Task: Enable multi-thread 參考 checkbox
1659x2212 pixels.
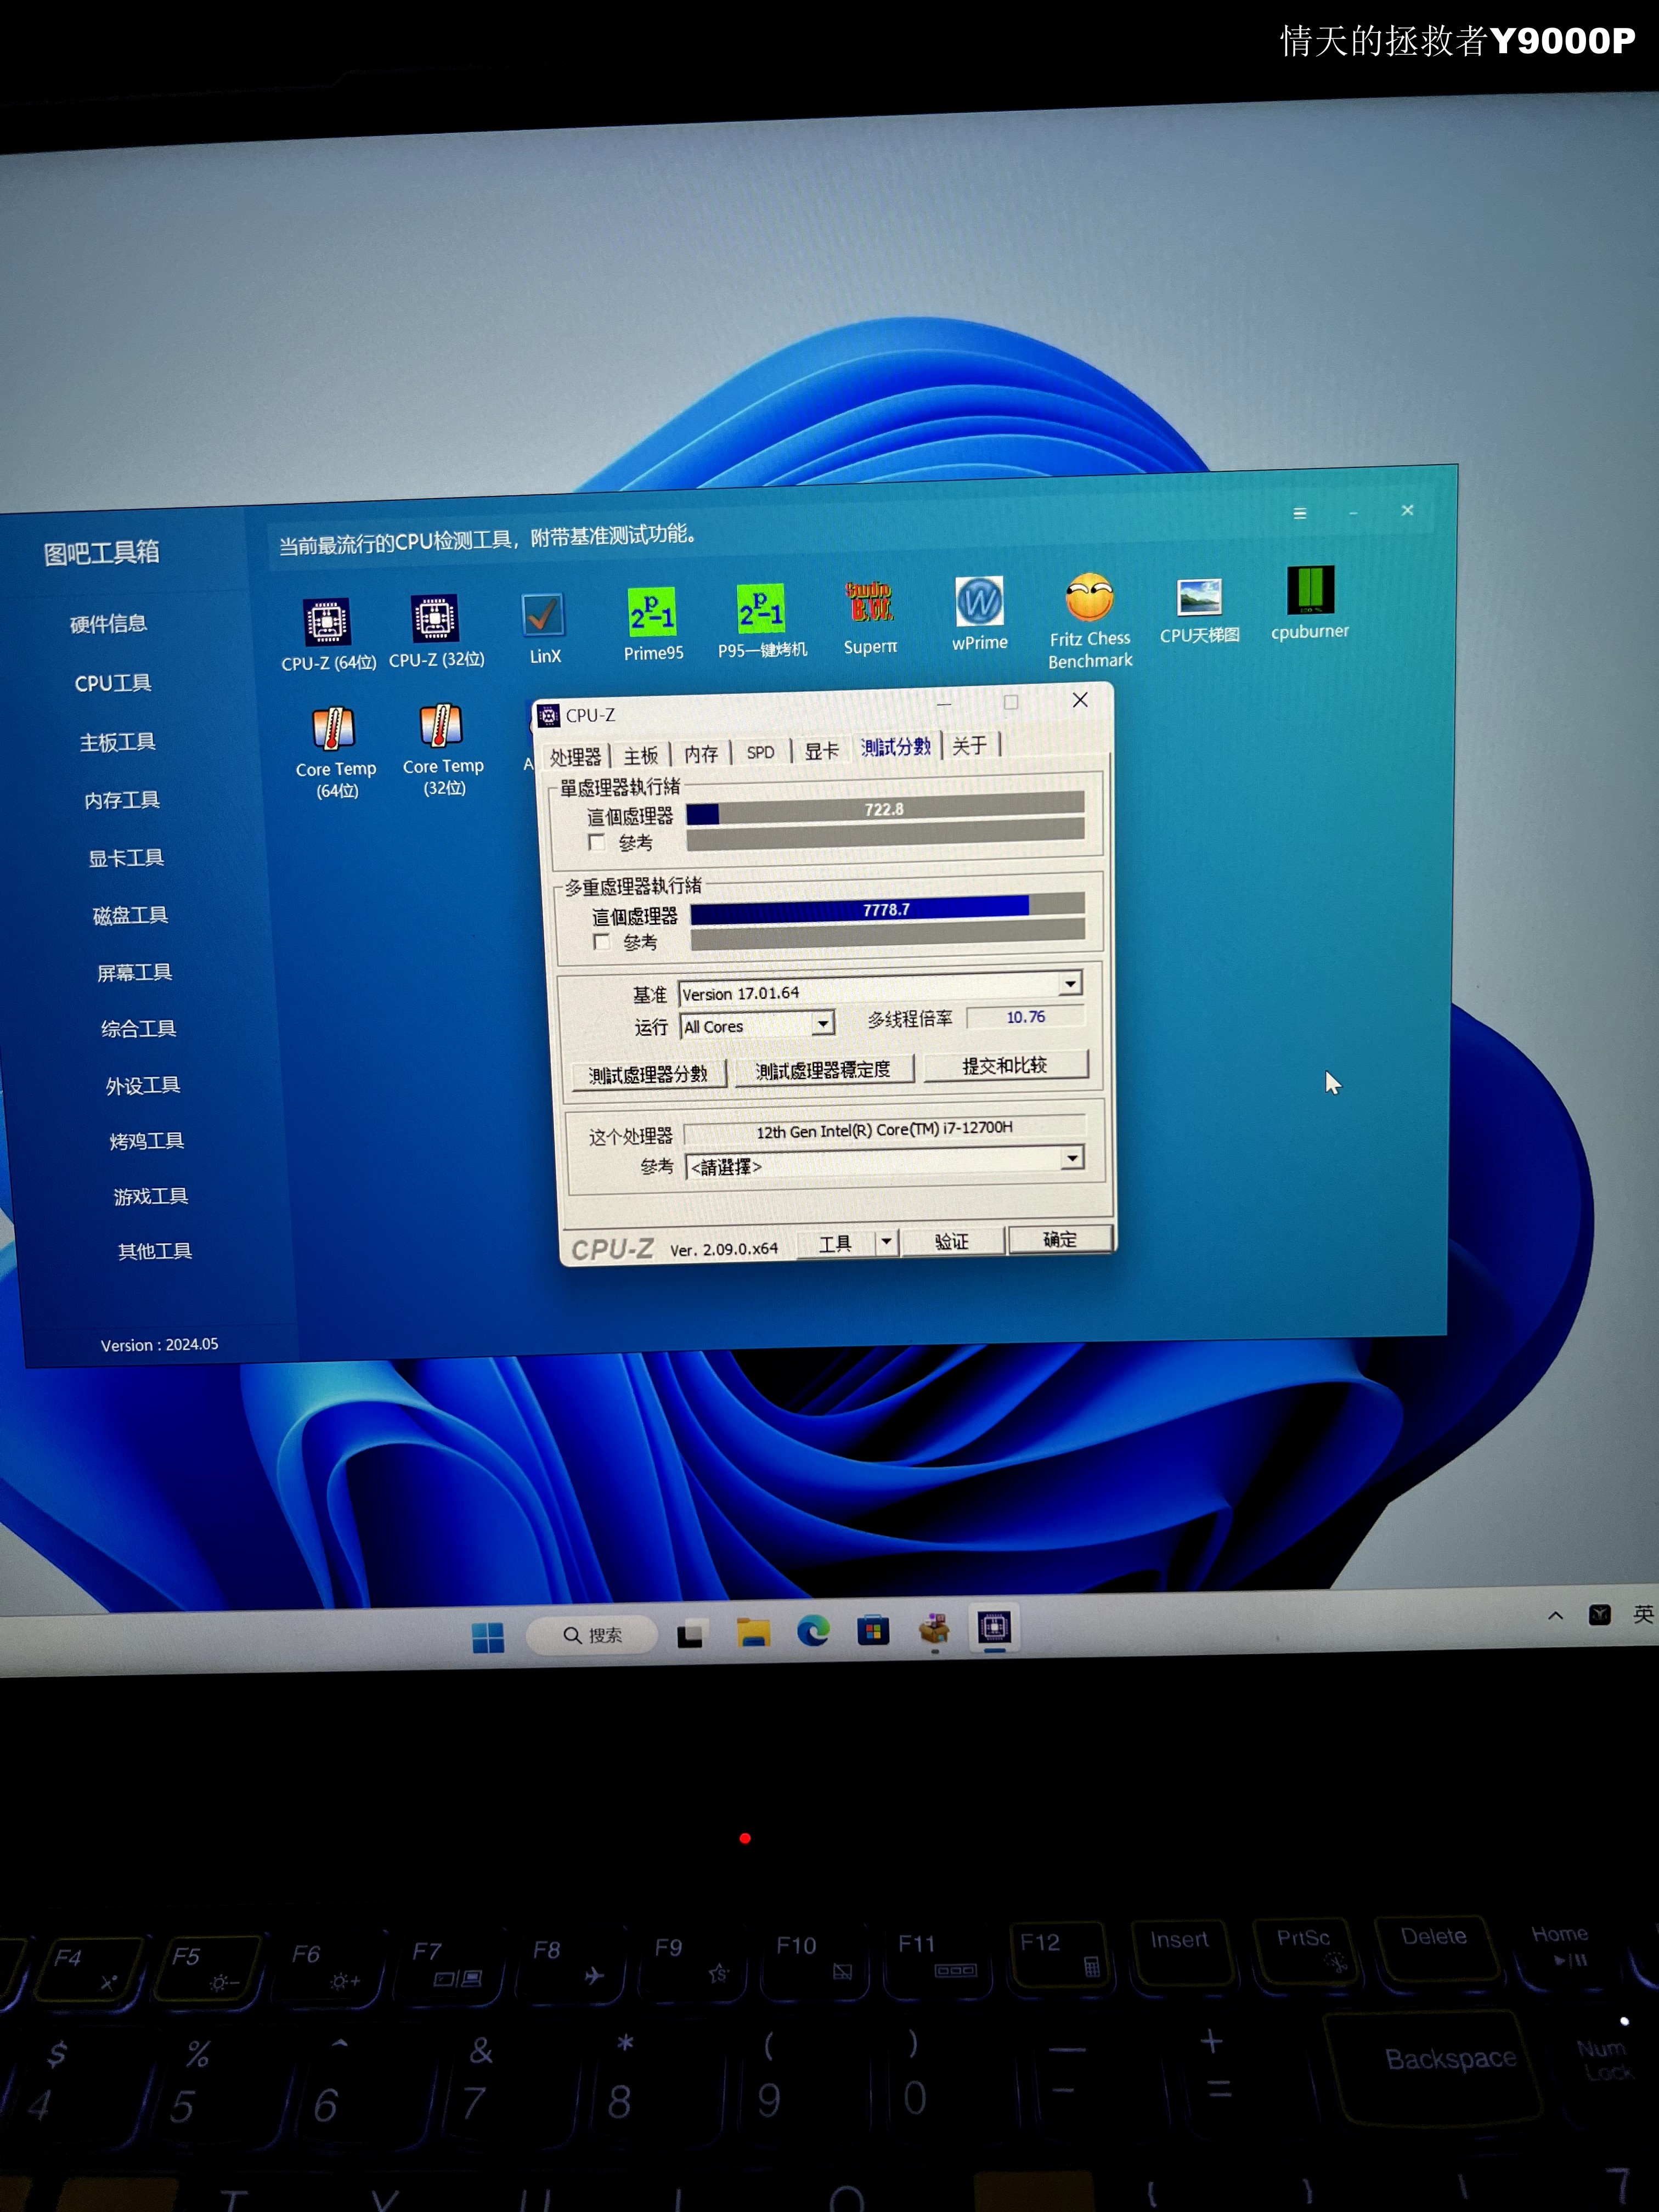Action: pyautogui.click(x=602, y=942)
